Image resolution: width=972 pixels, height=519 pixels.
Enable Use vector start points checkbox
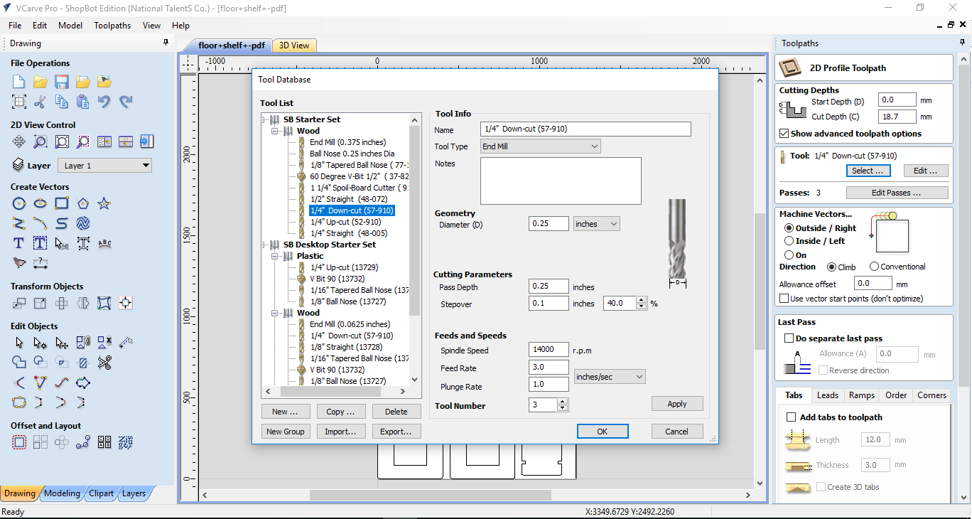click(784, 299)
